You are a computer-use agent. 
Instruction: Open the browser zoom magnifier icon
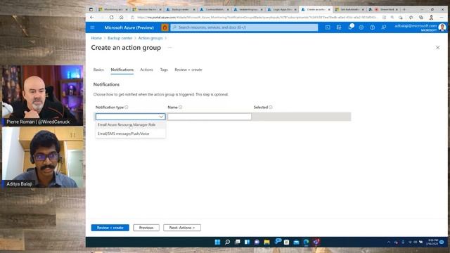[x=392, y=18]
